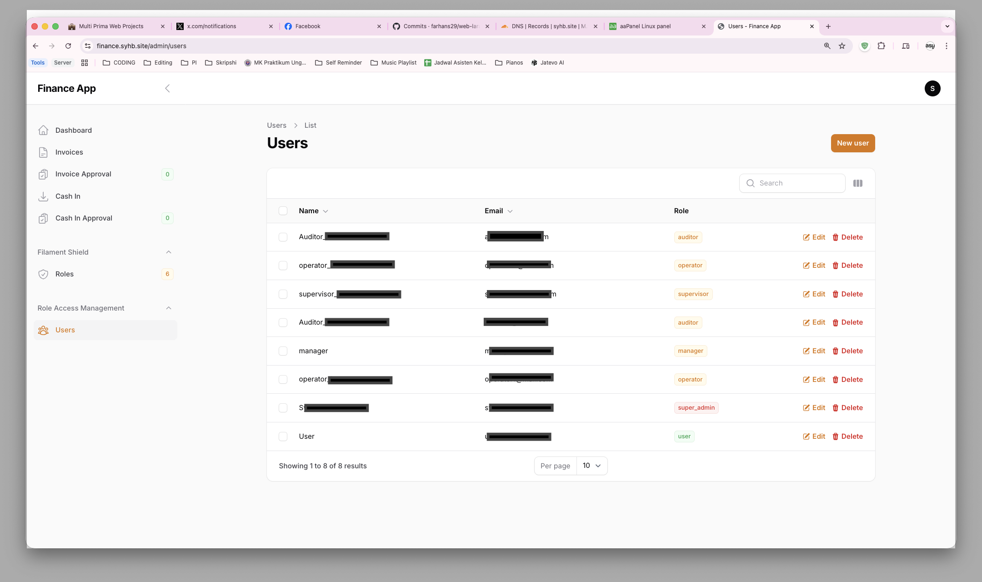
Task: Check the manager row checkbox
Action: click(x=283, y=351)
